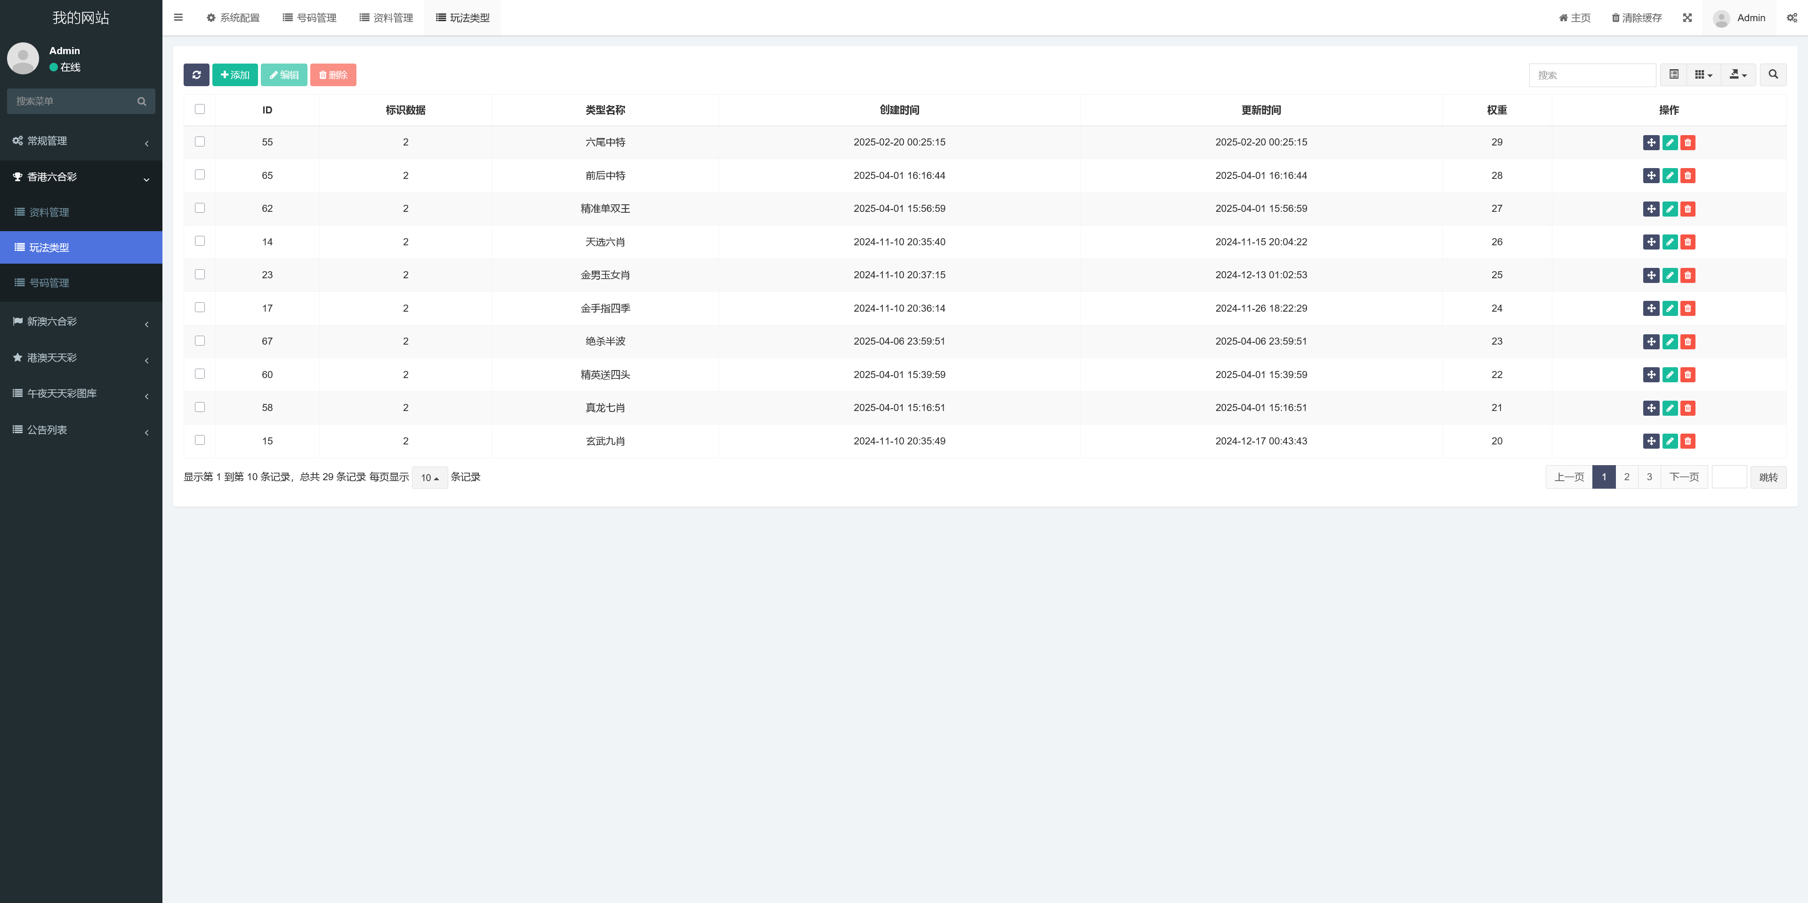The width and height of the screenshot is (1808, 903).
Task: Open the columns visibility dropdown
Action: point(1703,75)
